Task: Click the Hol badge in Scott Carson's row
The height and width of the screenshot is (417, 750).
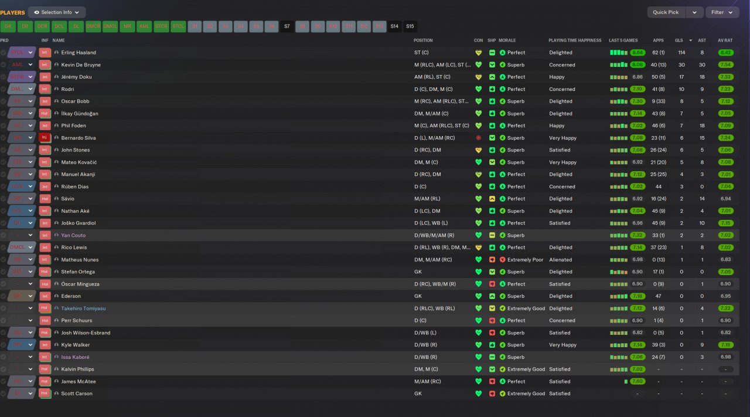Action: [x=45, y=394]
